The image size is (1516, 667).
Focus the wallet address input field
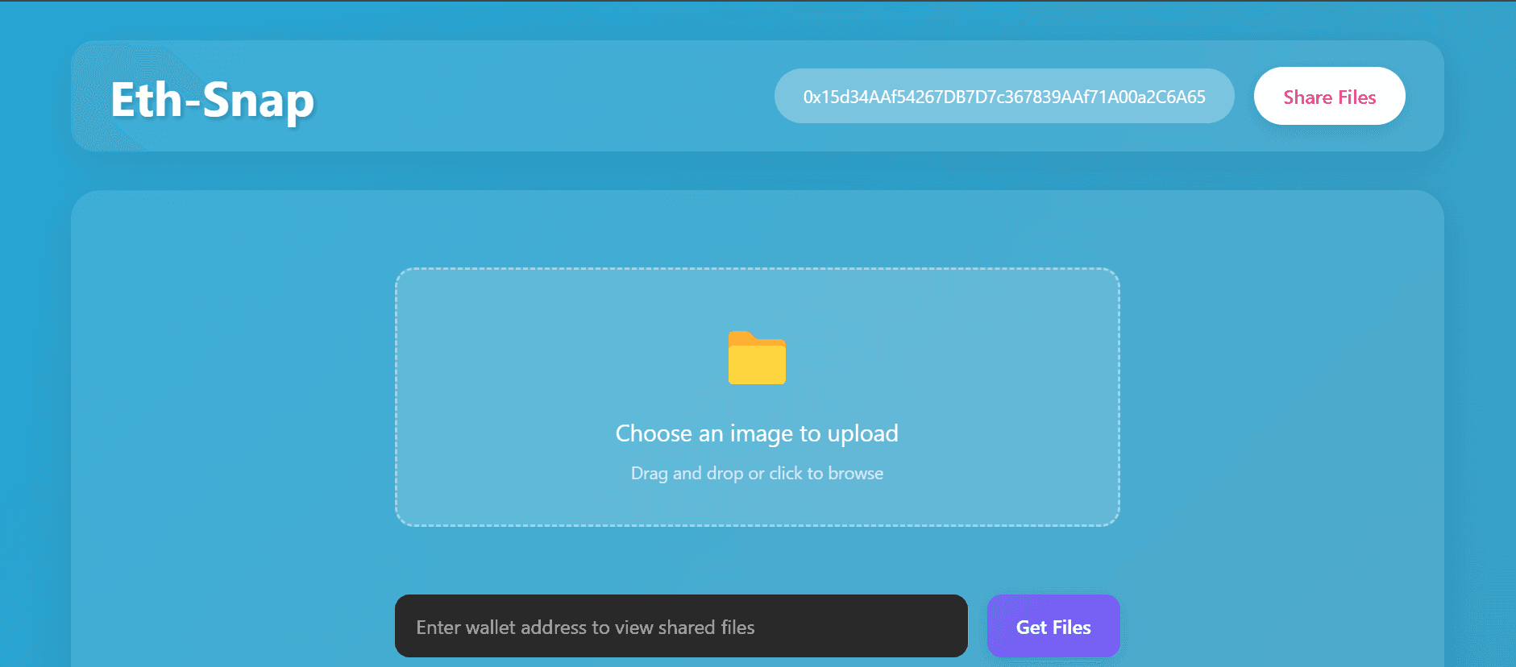[x=681, y=627]
